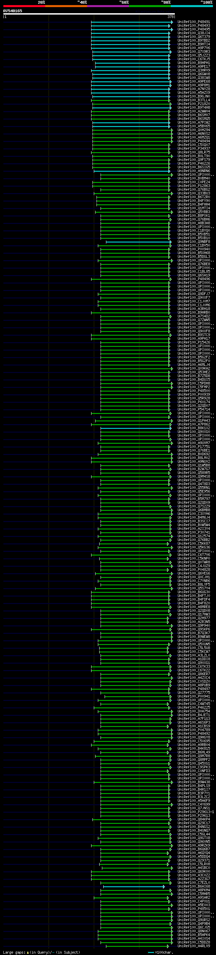The image size is (216, 955).
Task: Select hit label UniRef100_A9UVM7
Action: (194, 443)
